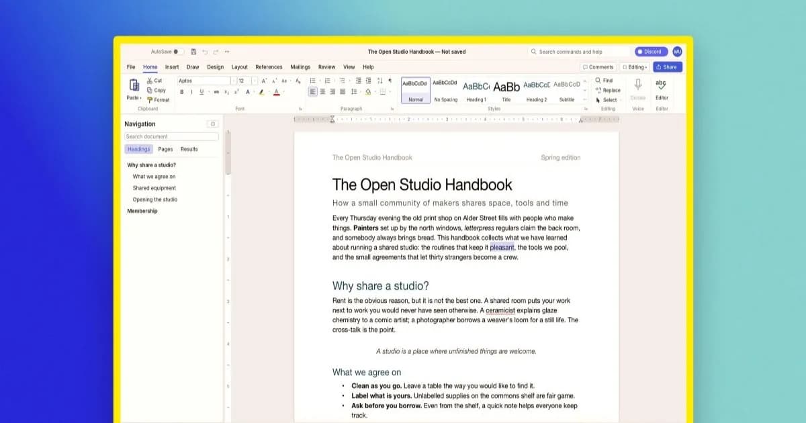This screenshot has width=806, height=423.
Task: Switch to the Draw ribbon tab
Action: [x=193, y=67]
